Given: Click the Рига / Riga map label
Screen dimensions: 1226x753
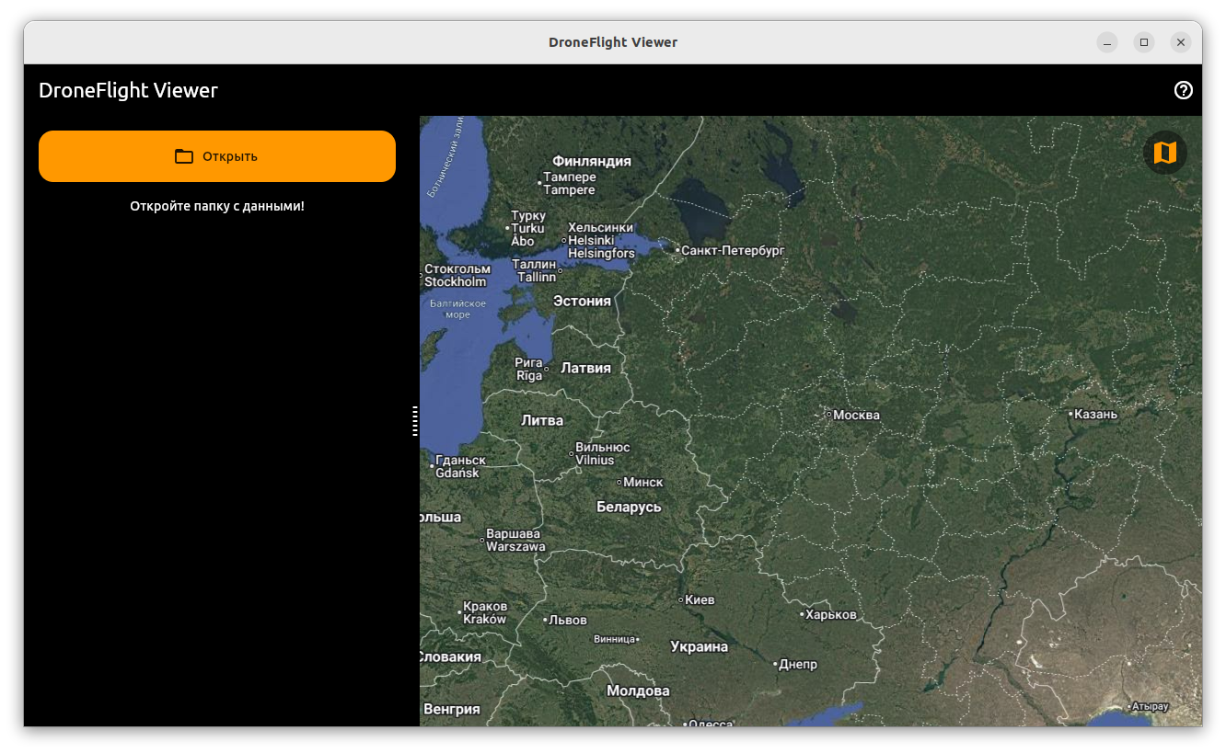Looking at the screenshot, I should (x=529, y=369).
